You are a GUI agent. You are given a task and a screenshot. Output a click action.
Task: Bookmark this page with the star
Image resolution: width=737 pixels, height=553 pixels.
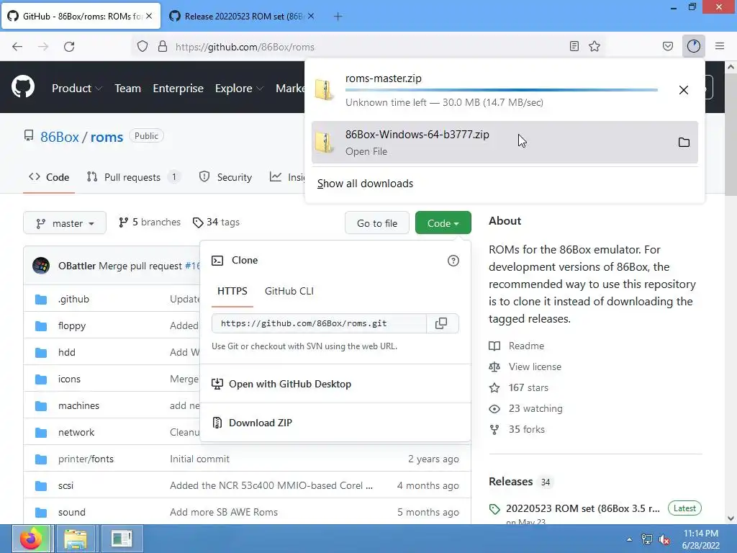click(x=594, y=46)
